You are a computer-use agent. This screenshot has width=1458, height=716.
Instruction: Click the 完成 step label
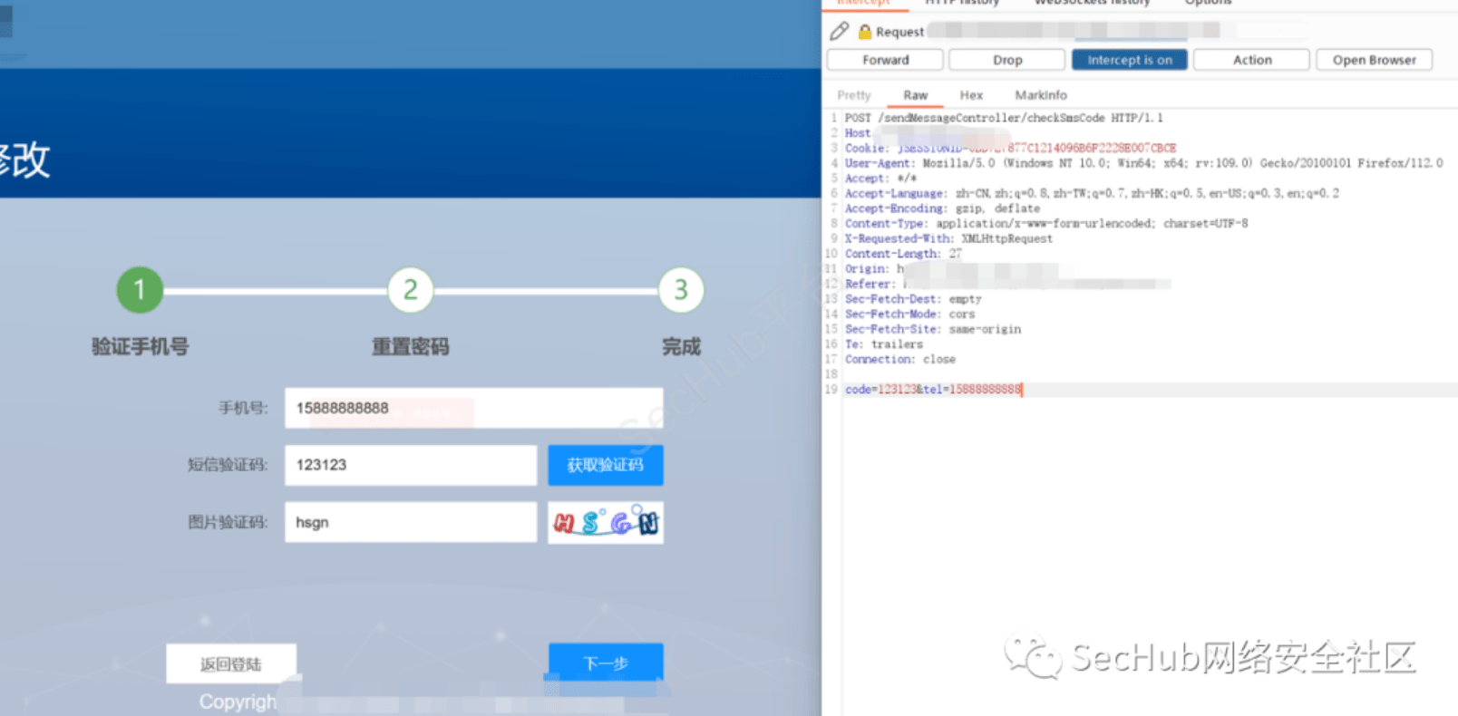point(681,346)
